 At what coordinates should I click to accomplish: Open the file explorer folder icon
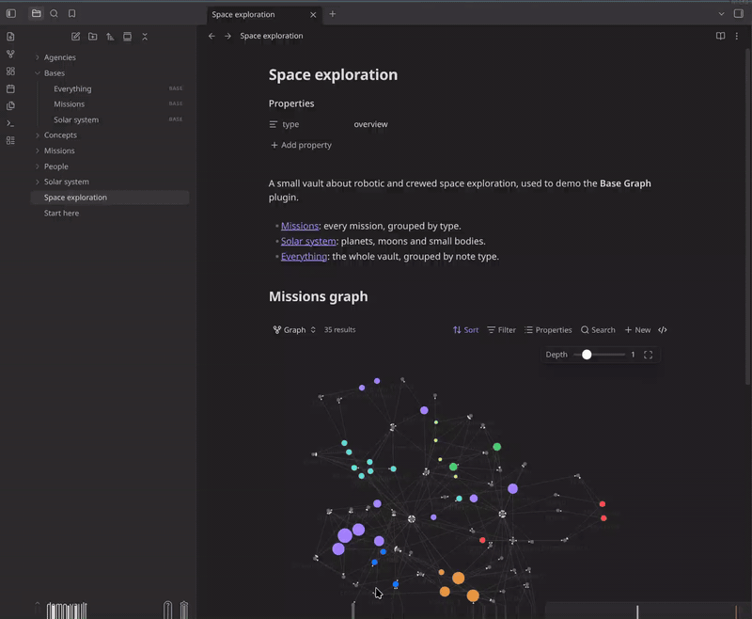click(x=36, y=13)
